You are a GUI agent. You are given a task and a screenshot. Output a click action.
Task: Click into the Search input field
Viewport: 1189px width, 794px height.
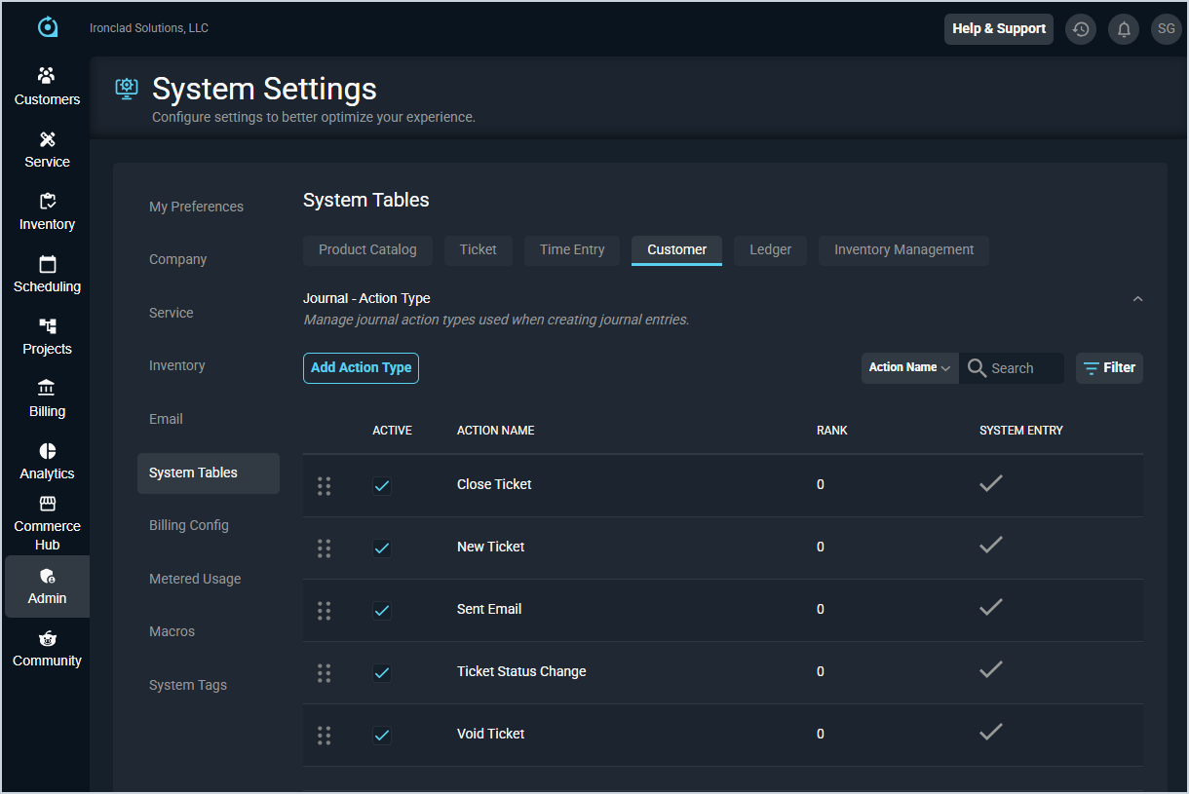(x=1023, y=368)
